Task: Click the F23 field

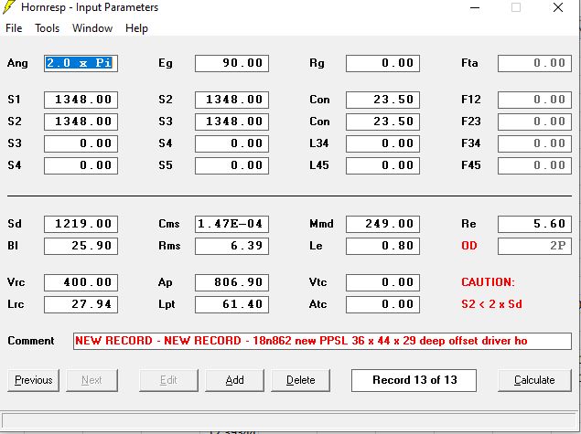Action: 534,122
